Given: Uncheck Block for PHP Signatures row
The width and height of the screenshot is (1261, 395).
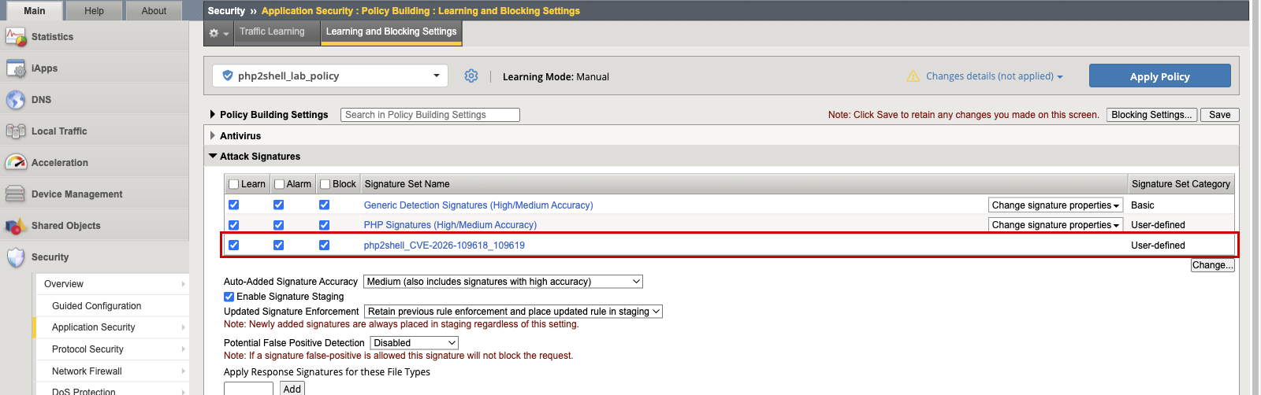Looking at the screenshot, I should (324, 225).
